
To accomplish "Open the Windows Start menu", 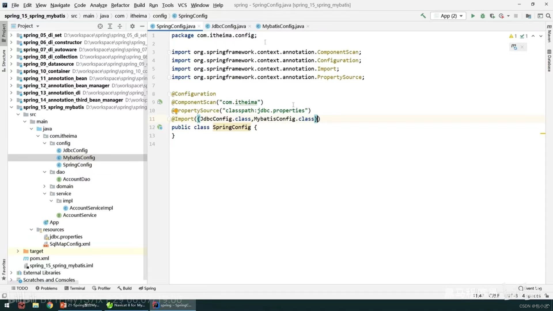I will 7,305.
